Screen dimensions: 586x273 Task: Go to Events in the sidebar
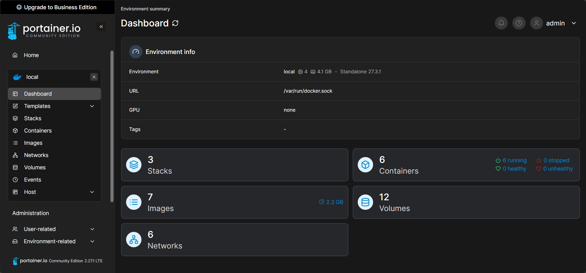pyautogui.click(x=33, y=180)
